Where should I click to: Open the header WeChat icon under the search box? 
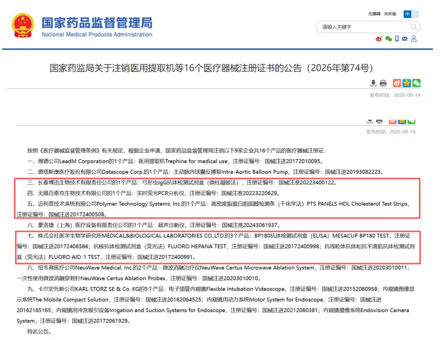point(388,39)
